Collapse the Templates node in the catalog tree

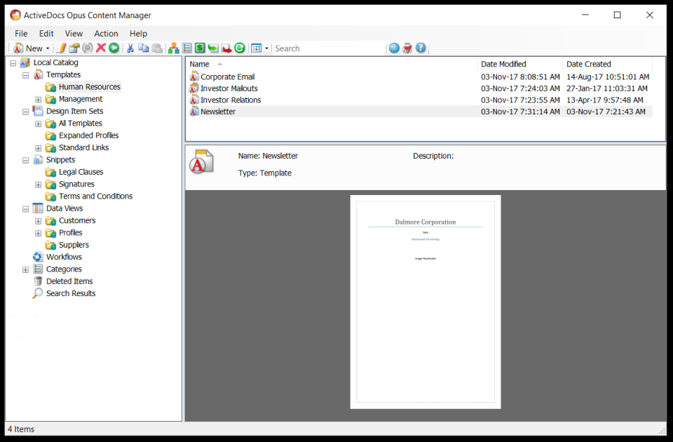(25, 74)
